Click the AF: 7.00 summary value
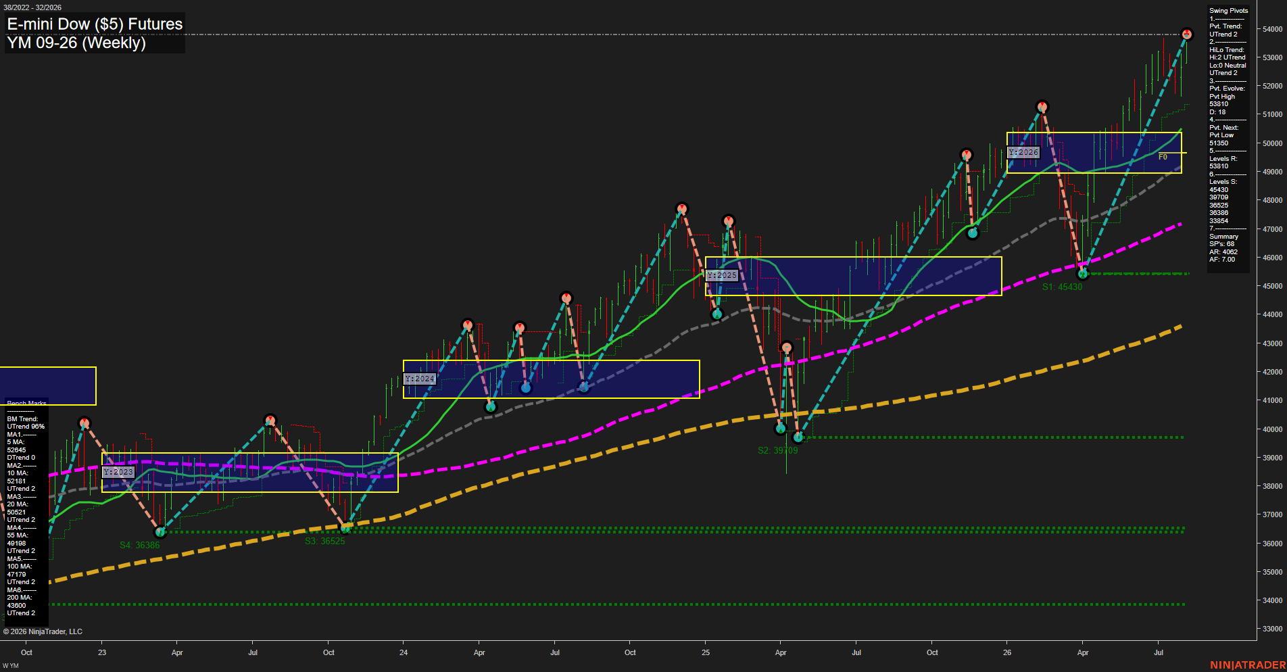 1222,260
